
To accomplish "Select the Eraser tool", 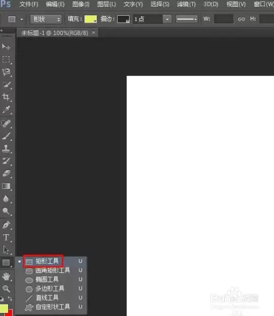I will (6, 173).
